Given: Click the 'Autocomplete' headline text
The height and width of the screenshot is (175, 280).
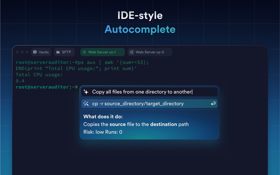Looking at the screenshot, I should [140, 29].
